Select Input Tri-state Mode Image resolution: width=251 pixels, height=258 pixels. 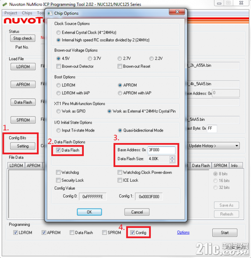pos(58,130)
